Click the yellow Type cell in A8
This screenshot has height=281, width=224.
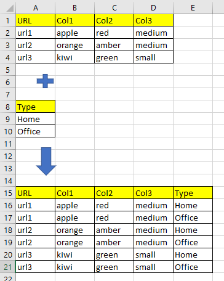[36, 107]
